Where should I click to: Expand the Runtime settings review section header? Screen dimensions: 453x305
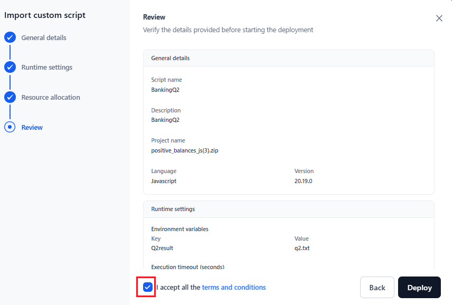coord(288,209)
